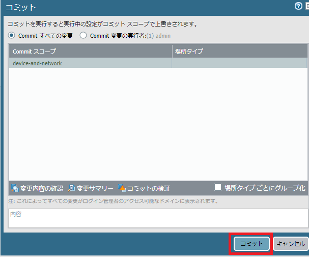Select the 'Commit すべての変更' radio button

coord(11,36)
